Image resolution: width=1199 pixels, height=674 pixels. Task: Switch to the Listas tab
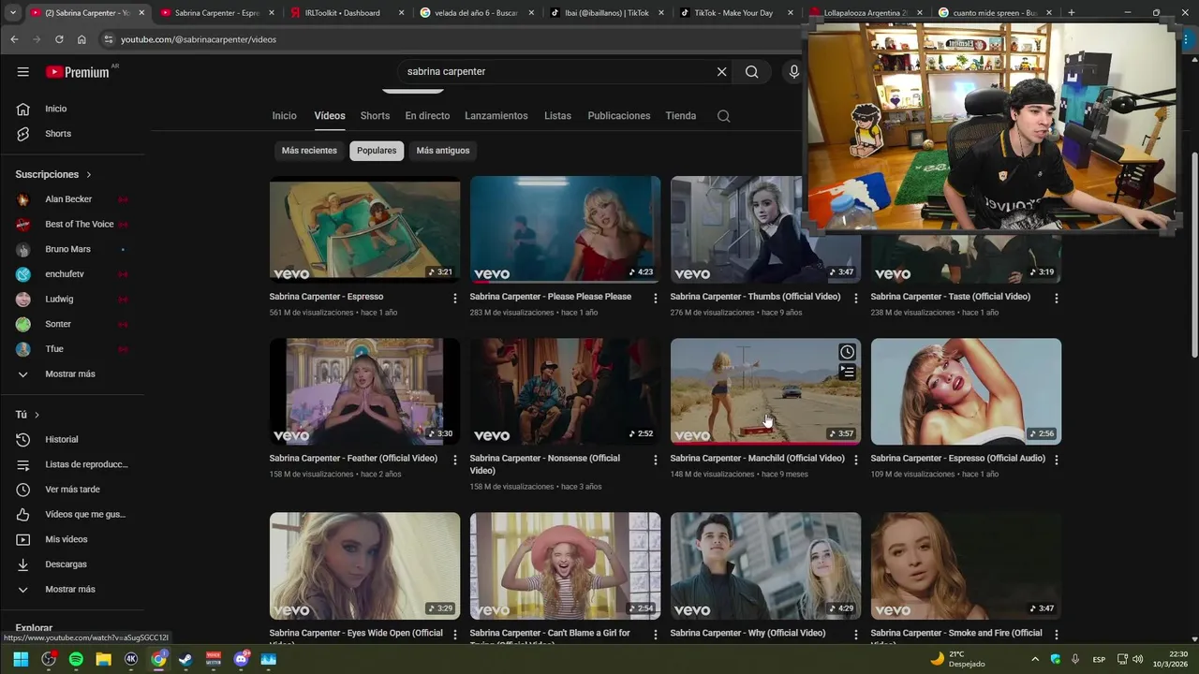click(557, 116)
